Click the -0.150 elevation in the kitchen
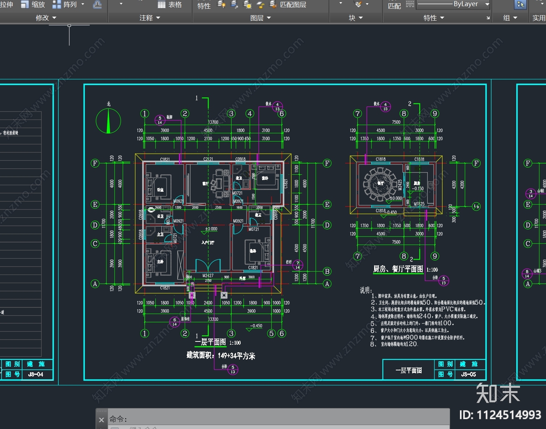546x429 pixels. [x=418, y=188]
